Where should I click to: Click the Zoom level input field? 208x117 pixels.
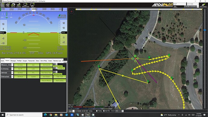[118, 111]
